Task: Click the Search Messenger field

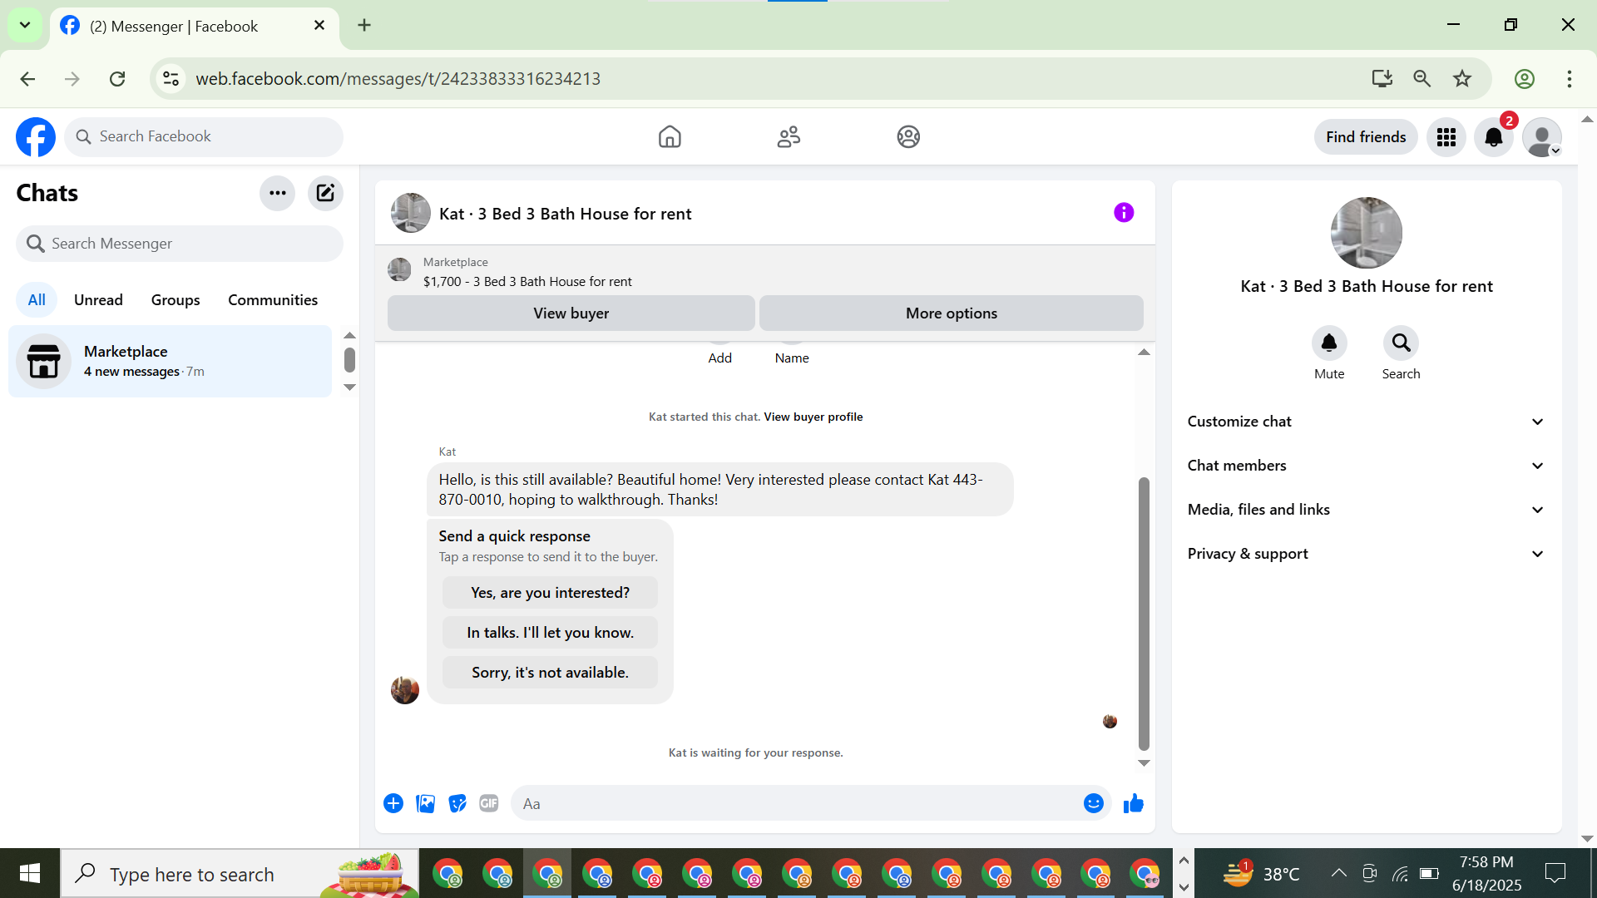Action: 180,244
